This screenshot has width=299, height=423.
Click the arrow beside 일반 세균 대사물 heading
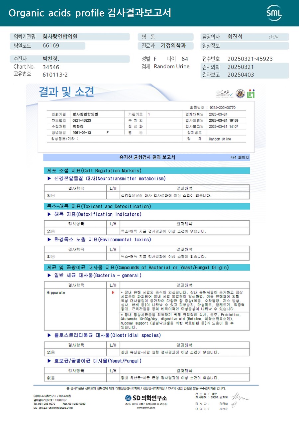[x=49, y=276]
